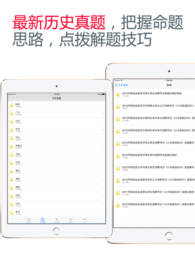Click the folder icon beside 湖南
The height and width of the screenshot is (260, 195).
[12, 180]
